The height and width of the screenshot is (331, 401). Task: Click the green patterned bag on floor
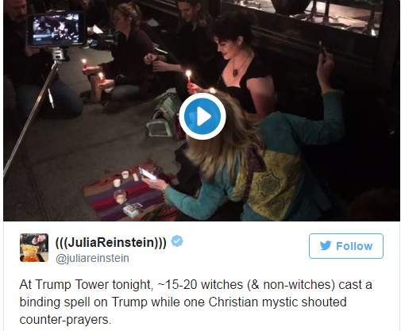tap(162, 117)
